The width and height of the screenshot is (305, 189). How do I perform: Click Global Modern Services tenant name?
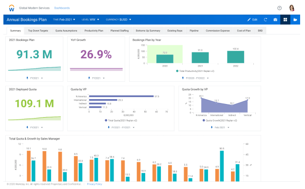point(34,8)
